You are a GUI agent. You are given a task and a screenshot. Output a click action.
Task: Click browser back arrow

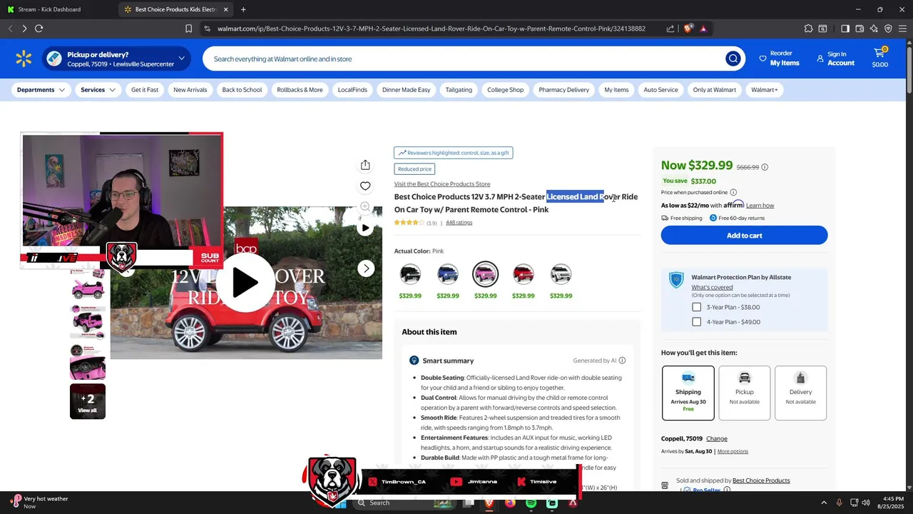click(10, 29)
